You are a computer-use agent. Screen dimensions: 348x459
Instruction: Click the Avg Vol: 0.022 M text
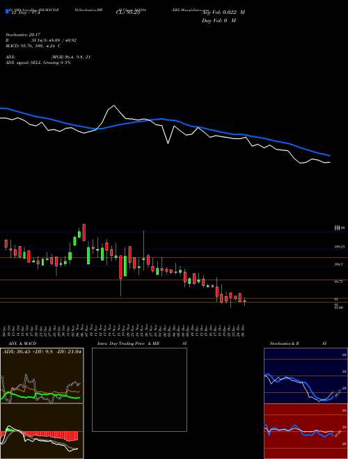pyautogui.click(x=223, y=13)
